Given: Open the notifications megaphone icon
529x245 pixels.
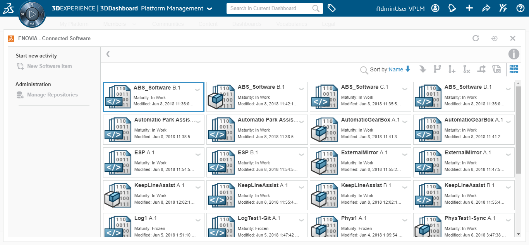Looking at the screenshot, I should tap(452, 8).
